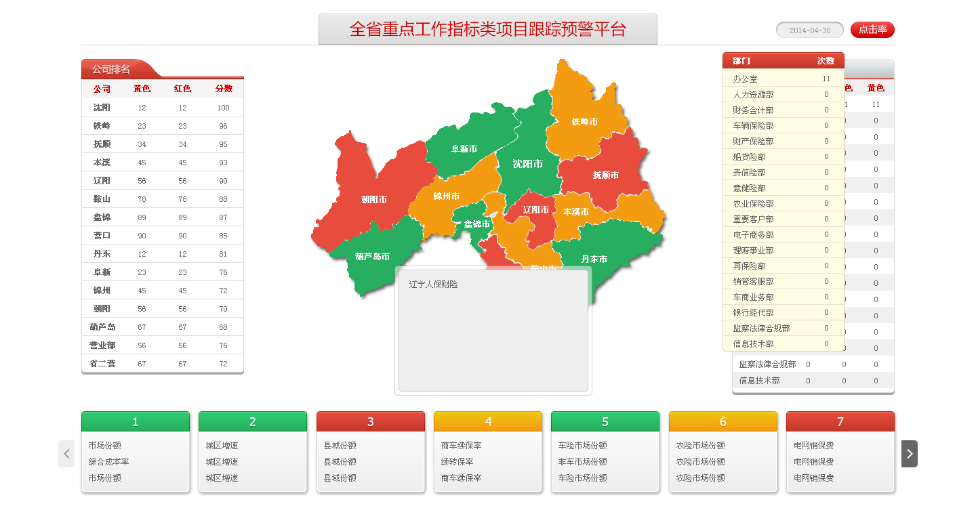Image resolution: width=976 pixels, height=508 pixels.
Task: Open card 3 red header
Action: [370, 422]
